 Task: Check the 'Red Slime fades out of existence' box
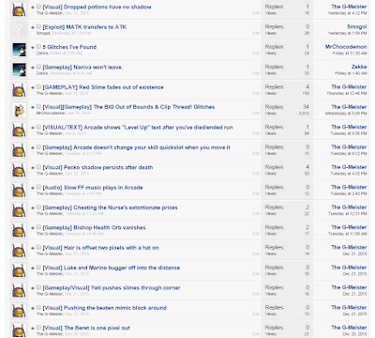click(x=38, y=86)
